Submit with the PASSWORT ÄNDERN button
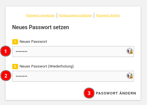Image resolution: width=147 pixels, height=105 pixels. click(116, 93)
